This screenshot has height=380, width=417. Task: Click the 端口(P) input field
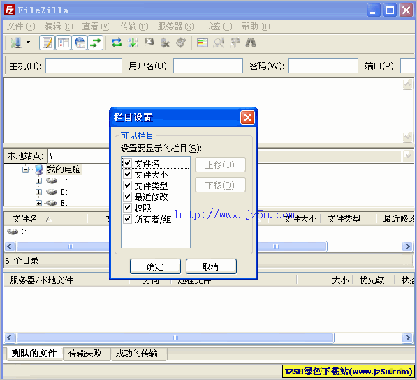pyautogui.click(x=408, y=66)
